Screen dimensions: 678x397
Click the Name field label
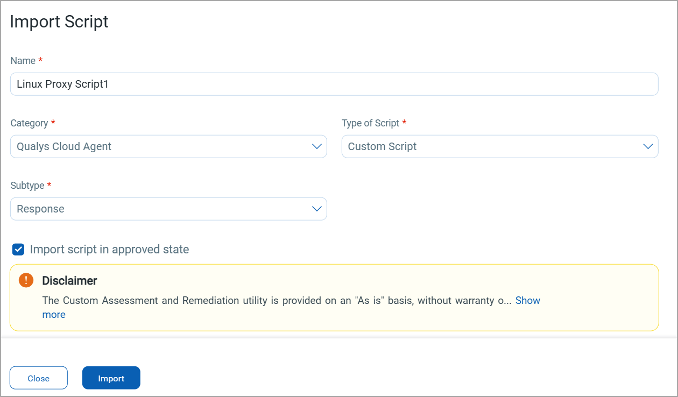tap(23, 61)
